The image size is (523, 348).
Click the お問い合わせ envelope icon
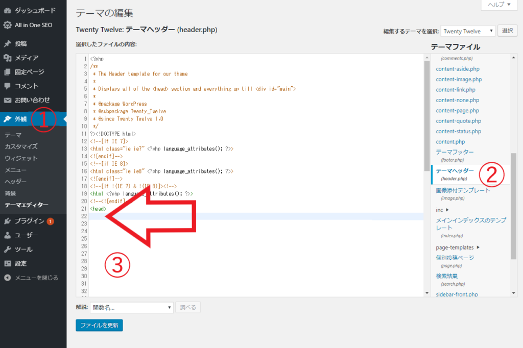point(7,100)
